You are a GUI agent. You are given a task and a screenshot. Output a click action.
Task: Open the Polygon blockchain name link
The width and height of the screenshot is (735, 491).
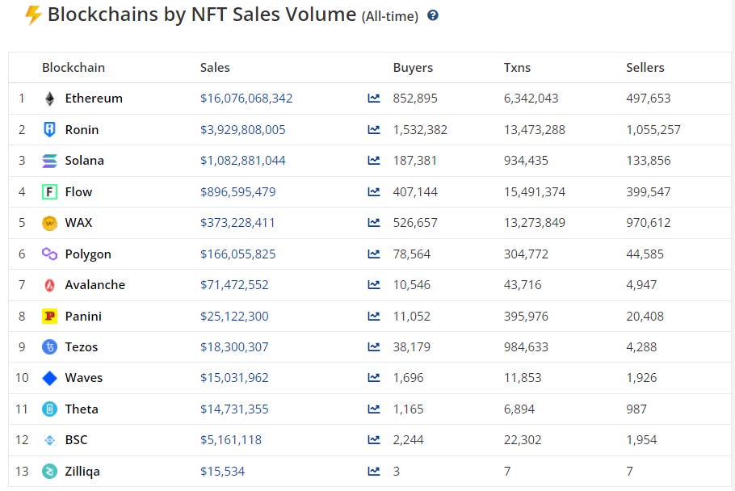pos(88,254)
